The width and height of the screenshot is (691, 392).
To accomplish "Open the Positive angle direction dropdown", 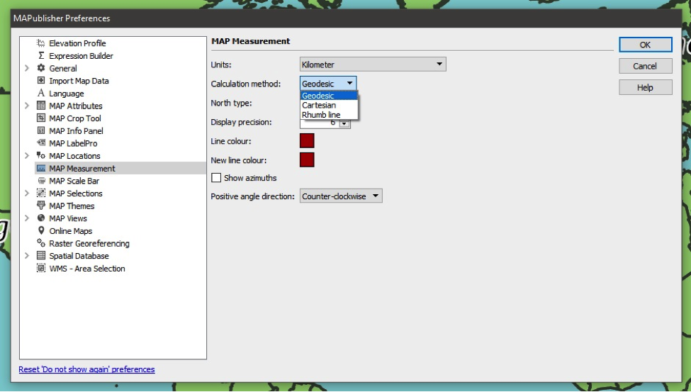I will click(x=341, y=196).
